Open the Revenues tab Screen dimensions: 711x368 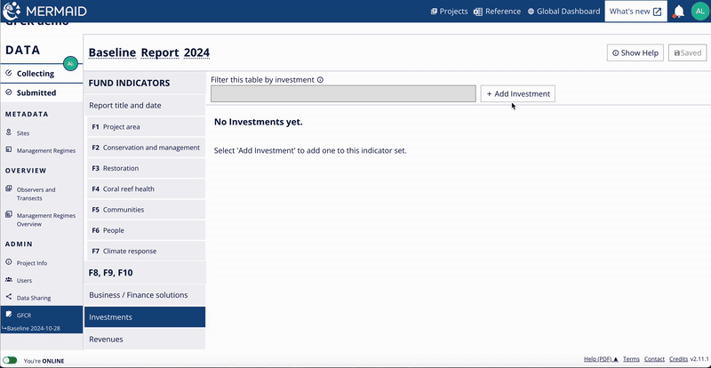[x=145, y=339]
